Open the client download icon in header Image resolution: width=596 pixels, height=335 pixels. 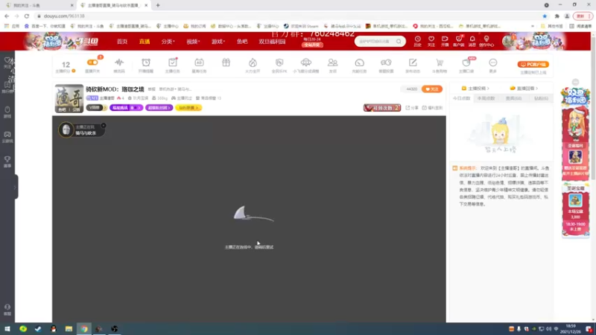click(459, 41)
